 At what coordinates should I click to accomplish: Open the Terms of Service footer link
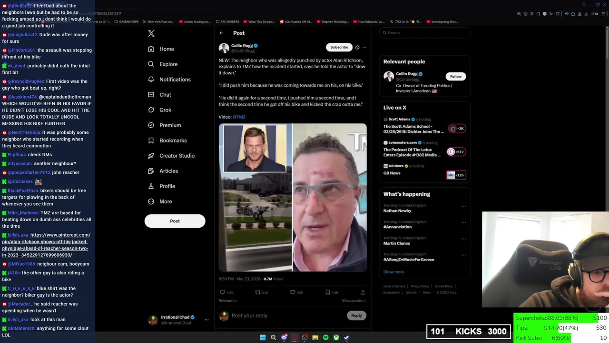click(394, 286)
